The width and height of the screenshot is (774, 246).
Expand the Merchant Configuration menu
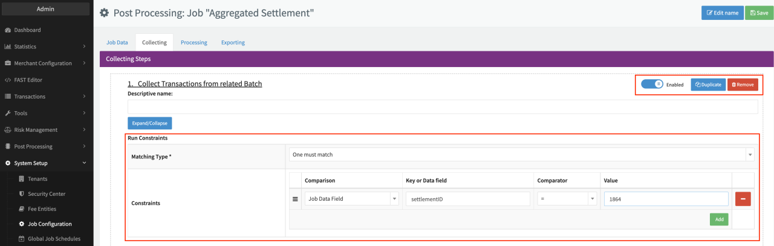(x=46, y=63)
